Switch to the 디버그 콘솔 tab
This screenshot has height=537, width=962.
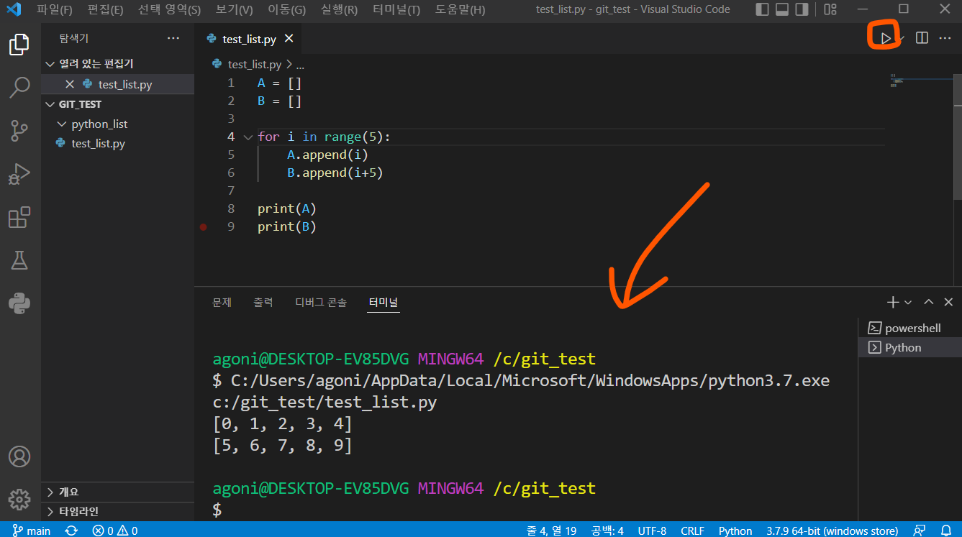click(x=321, y=303)
